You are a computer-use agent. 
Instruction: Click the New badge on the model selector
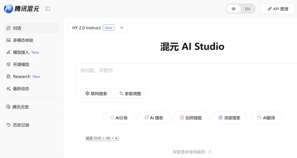point(109,28)
